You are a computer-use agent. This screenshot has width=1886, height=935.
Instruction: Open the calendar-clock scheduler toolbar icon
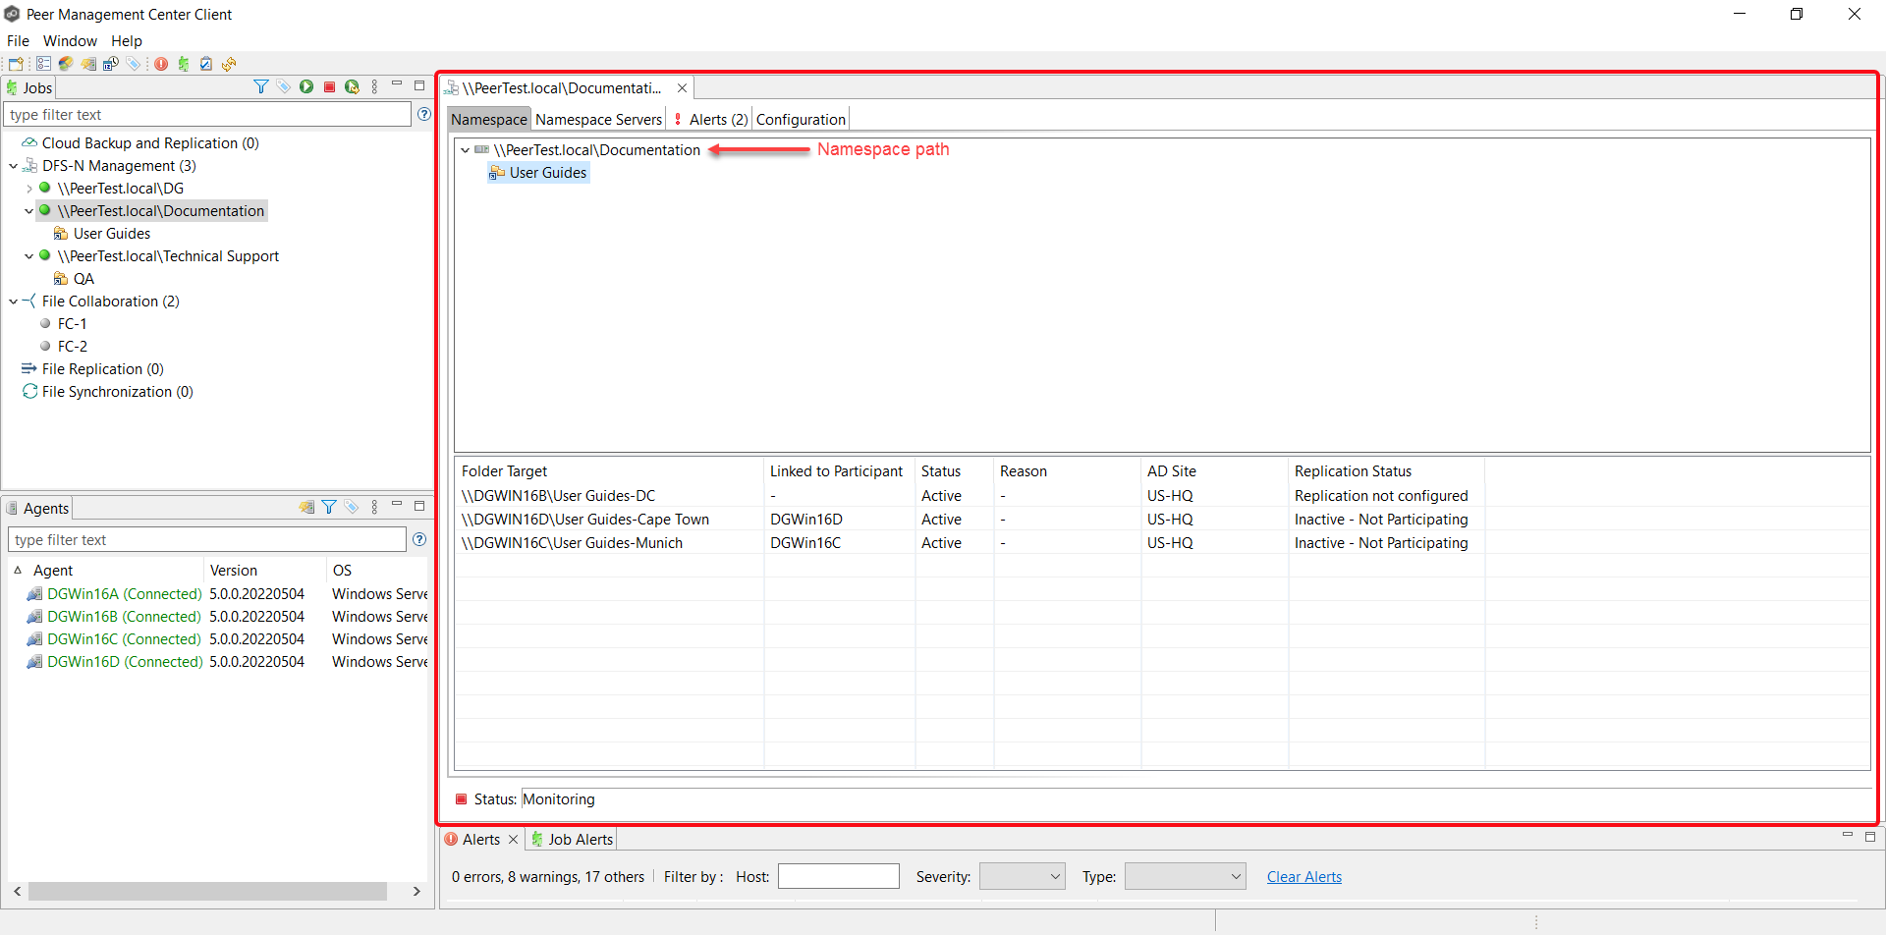pos(111,64)
